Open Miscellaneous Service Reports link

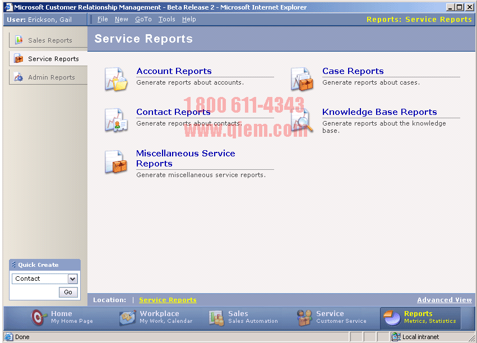(x=186, y=159)
